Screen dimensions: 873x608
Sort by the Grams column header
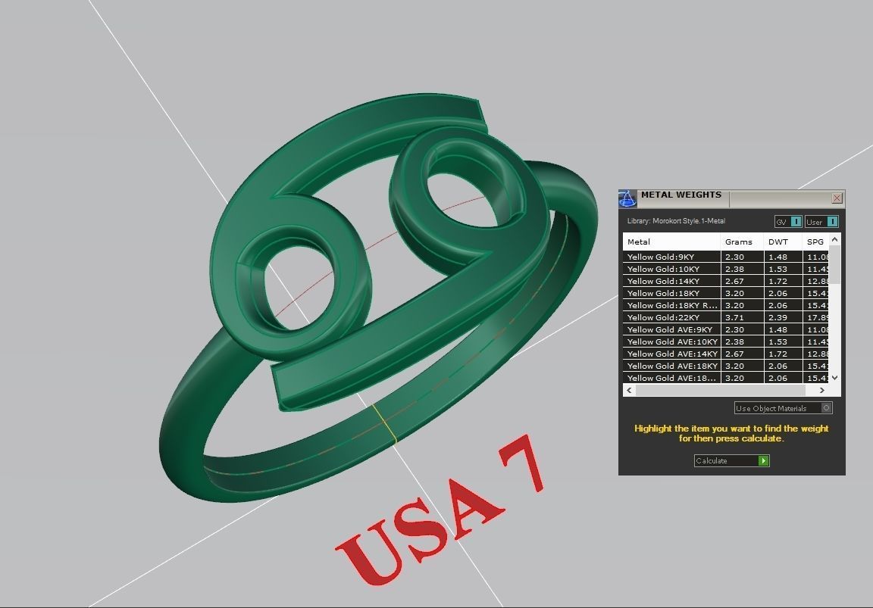pyautogui.click(x=742, y=242)
